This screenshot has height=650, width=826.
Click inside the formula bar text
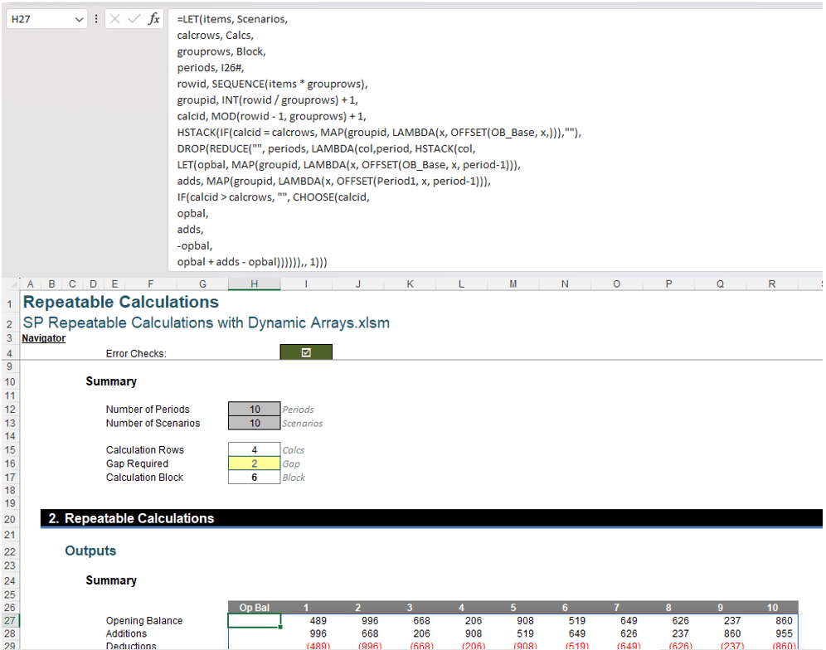pos(415,133)
